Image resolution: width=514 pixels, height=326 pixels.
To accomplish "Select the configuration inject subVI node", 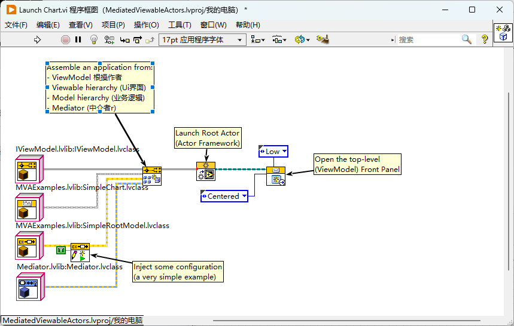I will pyautogui.click(x=80, y=252).
